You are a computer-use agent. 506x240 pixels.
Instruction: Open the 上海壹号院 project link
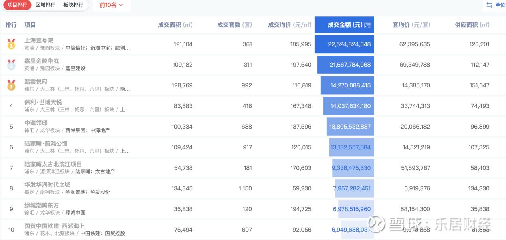pyautogui.click(x=39, y=40)
